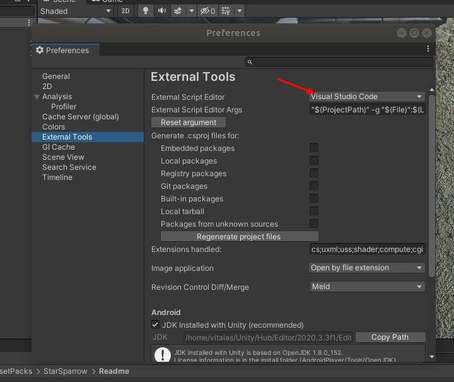Open Shaded draw mode dropdown
The width and height of the screenshot is (454, 382).
75,11
